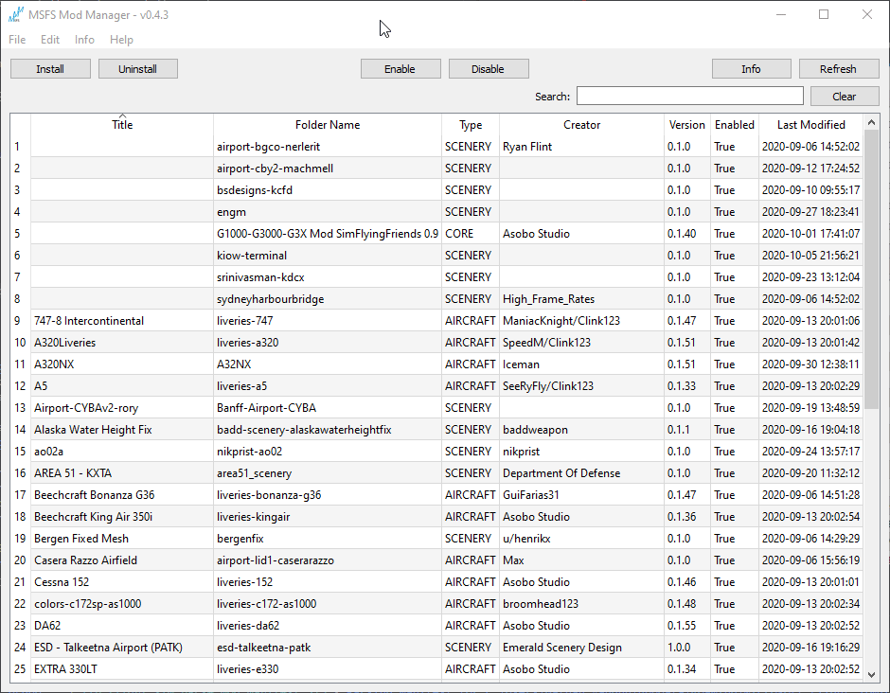This screenshot has height=693, width=890.
Task: Select the Bergen Fixed Mesh title
Action: (122, 538)
